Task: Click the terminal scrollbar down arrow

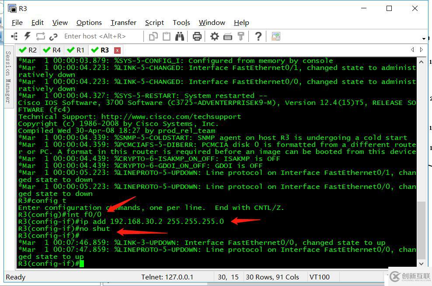Action: pyautogui.click(x=421, y=264)
